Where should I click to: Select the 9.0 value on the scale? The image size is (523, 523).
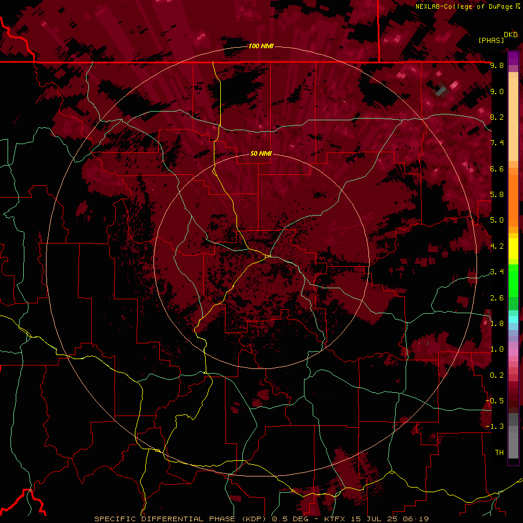coord(497,91)
